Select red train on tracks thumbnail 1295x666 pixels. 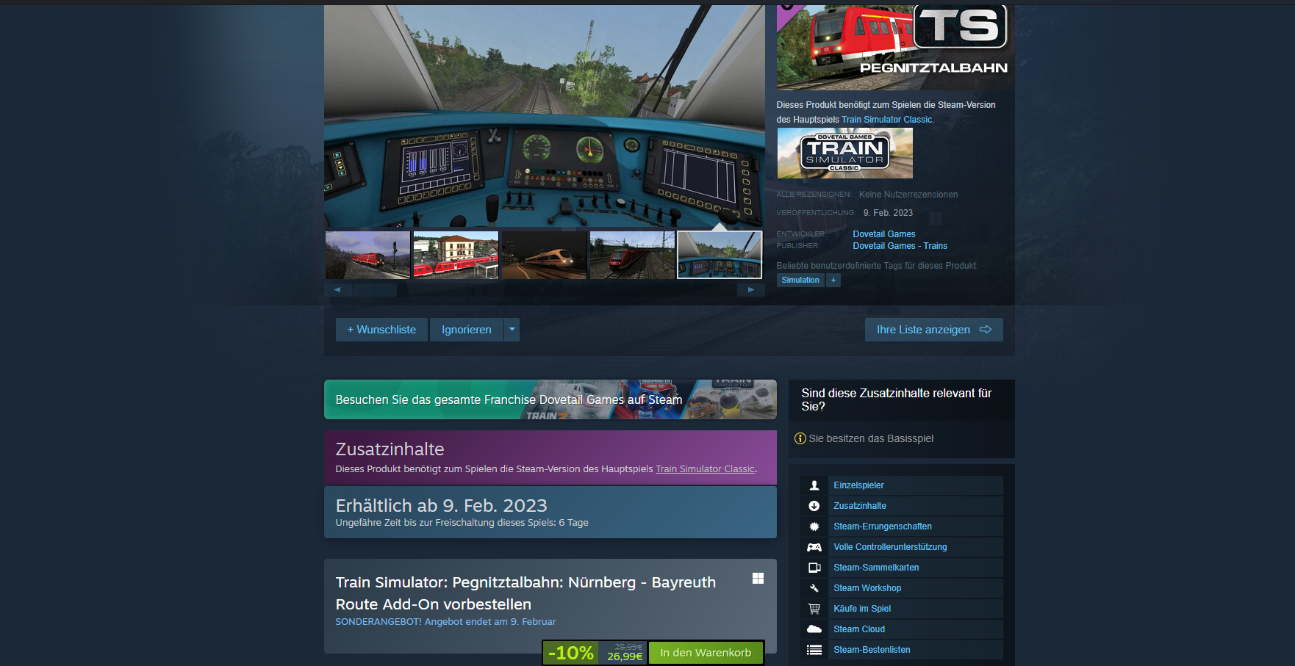click(x=632, y=255)
